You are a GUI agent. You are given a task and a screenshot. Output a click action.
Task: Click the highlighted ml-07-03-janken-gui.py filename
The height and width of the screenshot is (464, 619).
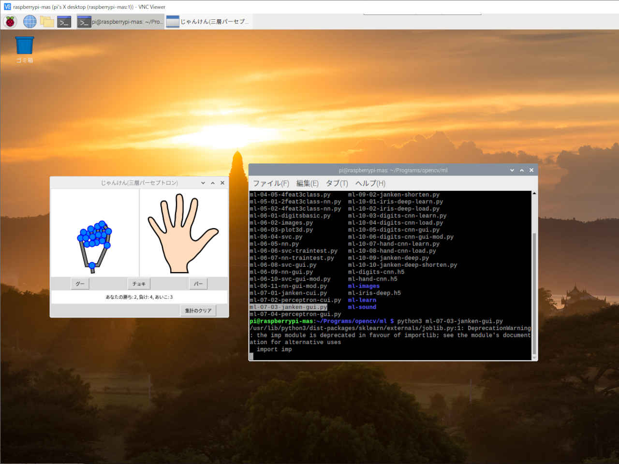(x=288, y=307)
